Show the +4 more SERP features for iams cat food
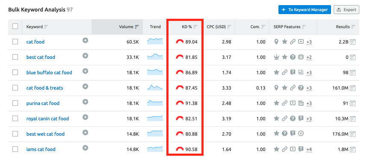 (309, 149)
